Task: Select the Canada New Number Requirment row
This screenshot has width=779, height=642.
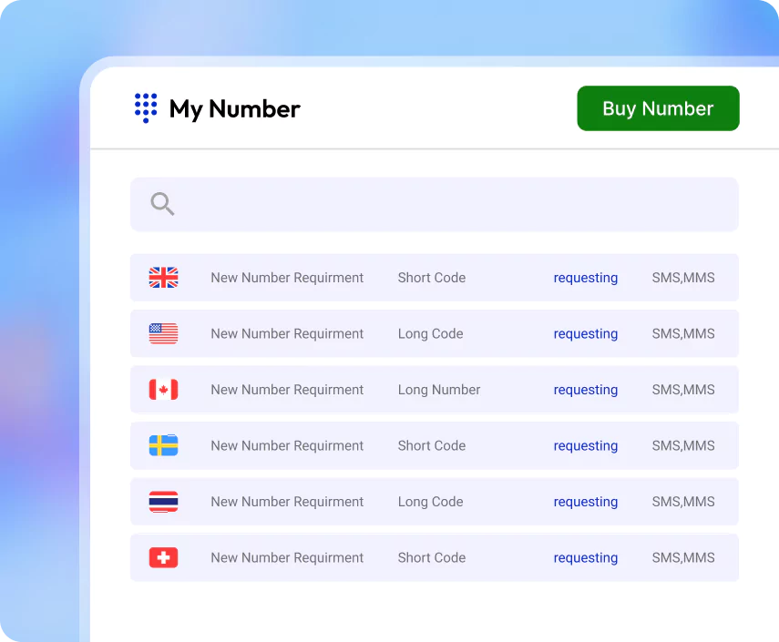Action: [287, 389]
